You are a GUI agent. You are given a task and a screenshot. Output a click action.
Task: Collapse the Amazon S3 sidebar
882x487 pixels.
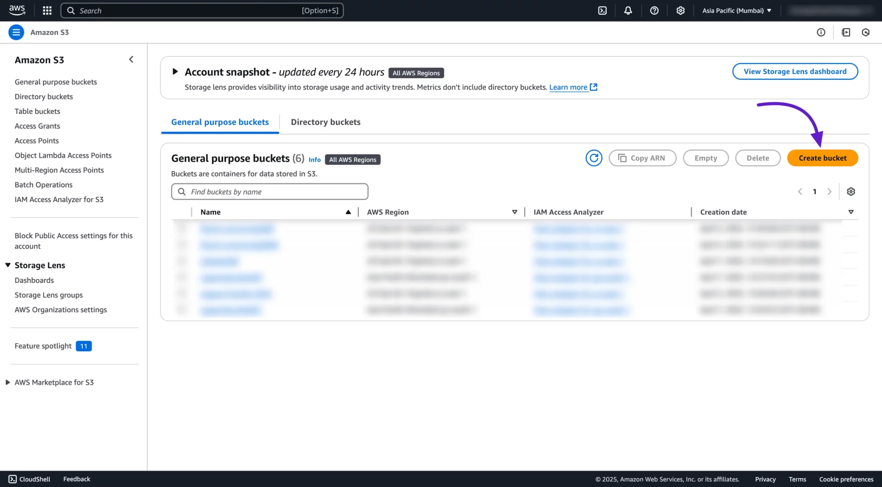click(131, 59)
